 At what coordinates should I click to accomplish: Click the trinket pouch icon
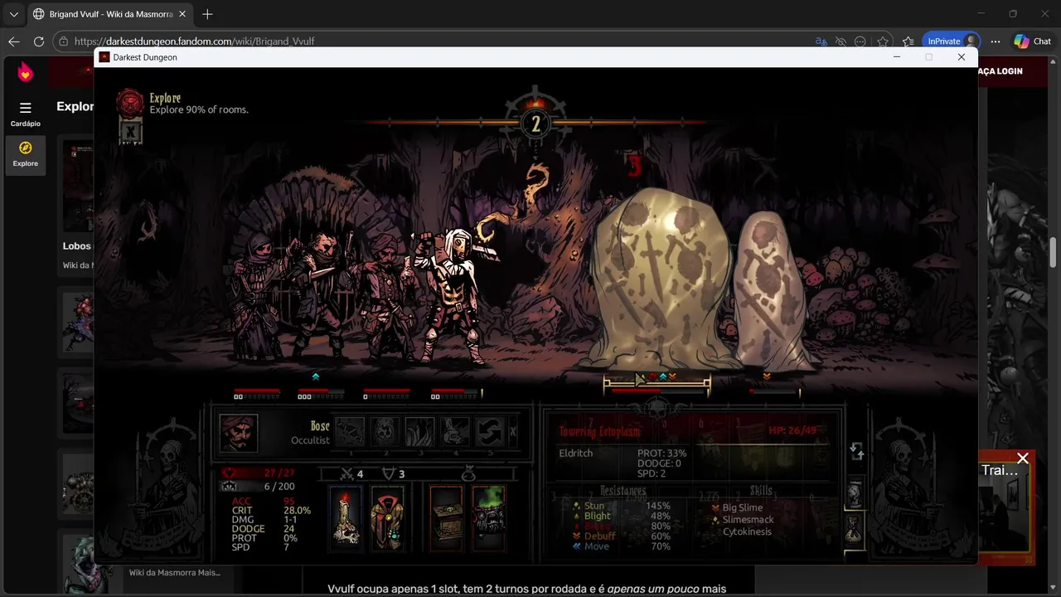coord(469,473)
